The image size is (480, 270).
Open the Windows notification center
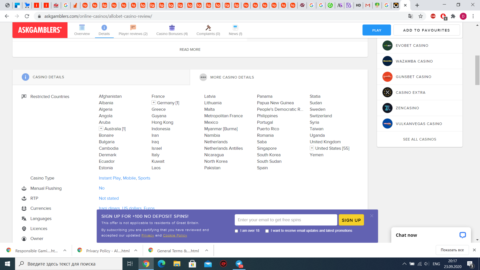[x=470, y=264]
